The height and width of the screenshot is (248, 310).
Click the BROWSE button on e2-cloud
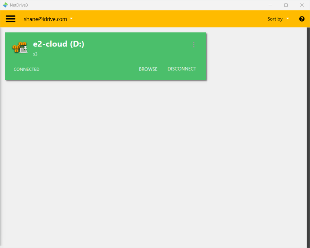(x=148, y=69)
